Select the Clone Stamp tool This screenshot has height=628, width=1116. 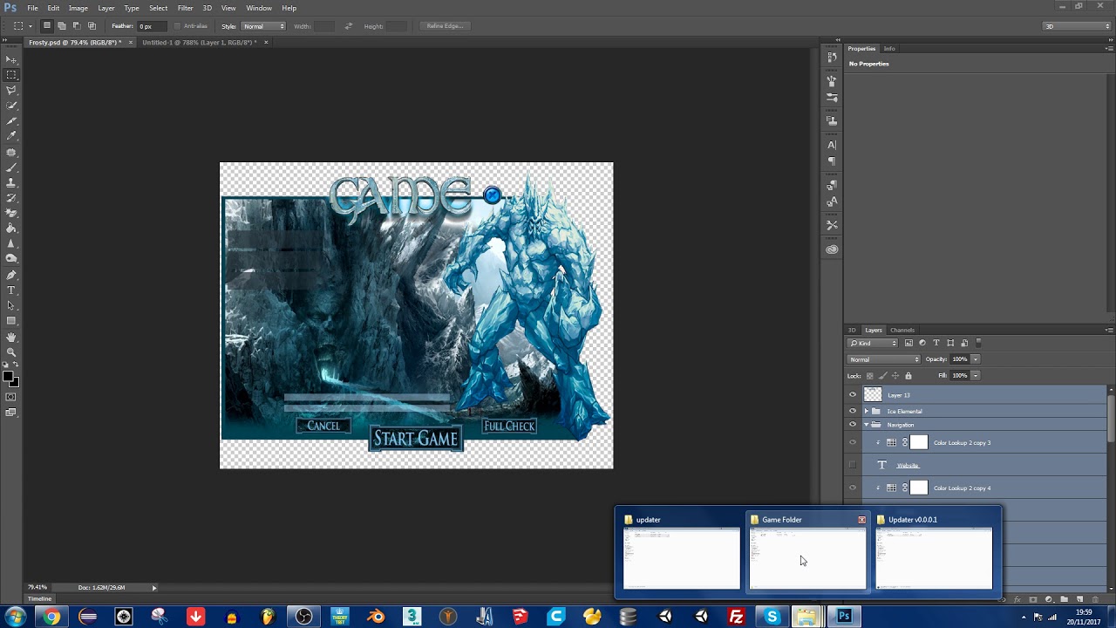point(11,182)
